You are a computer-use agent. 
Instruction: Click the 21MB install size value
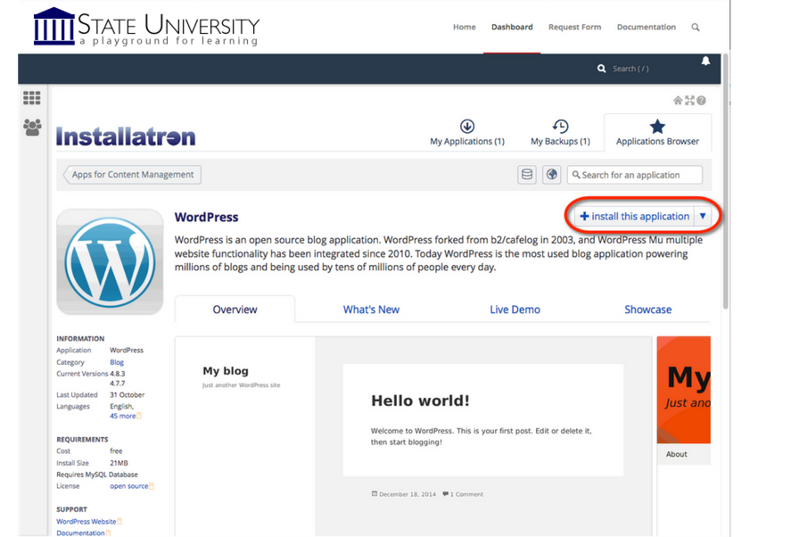pos(119,463)
